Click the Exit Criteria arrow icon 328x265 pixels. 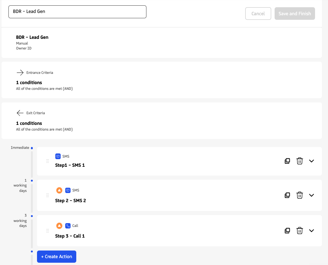tap(20, 113)
